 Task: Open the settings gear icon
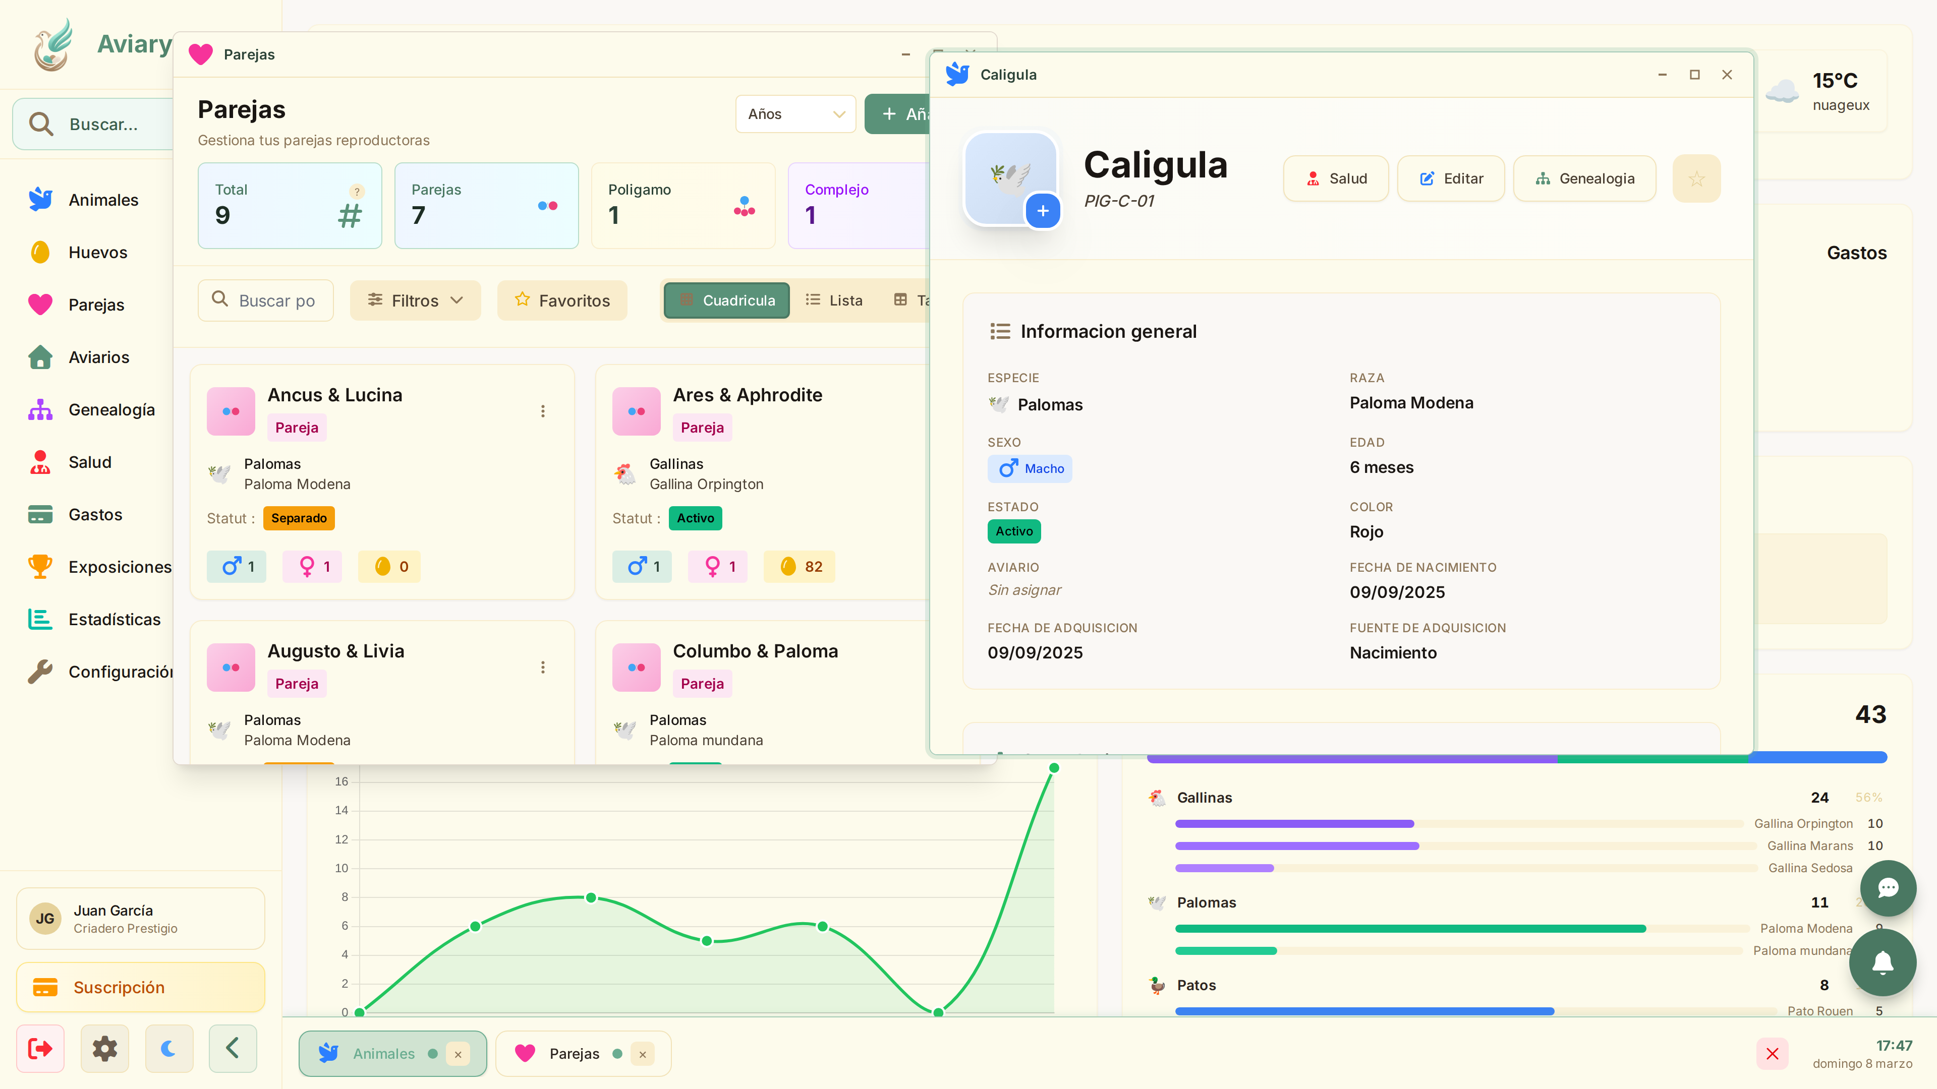[x=104, y=1049]
